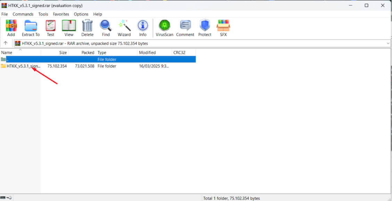This screenshot has height=201, width=392.
Task: Go up one folder level arrow
Action: click(6, 43)
